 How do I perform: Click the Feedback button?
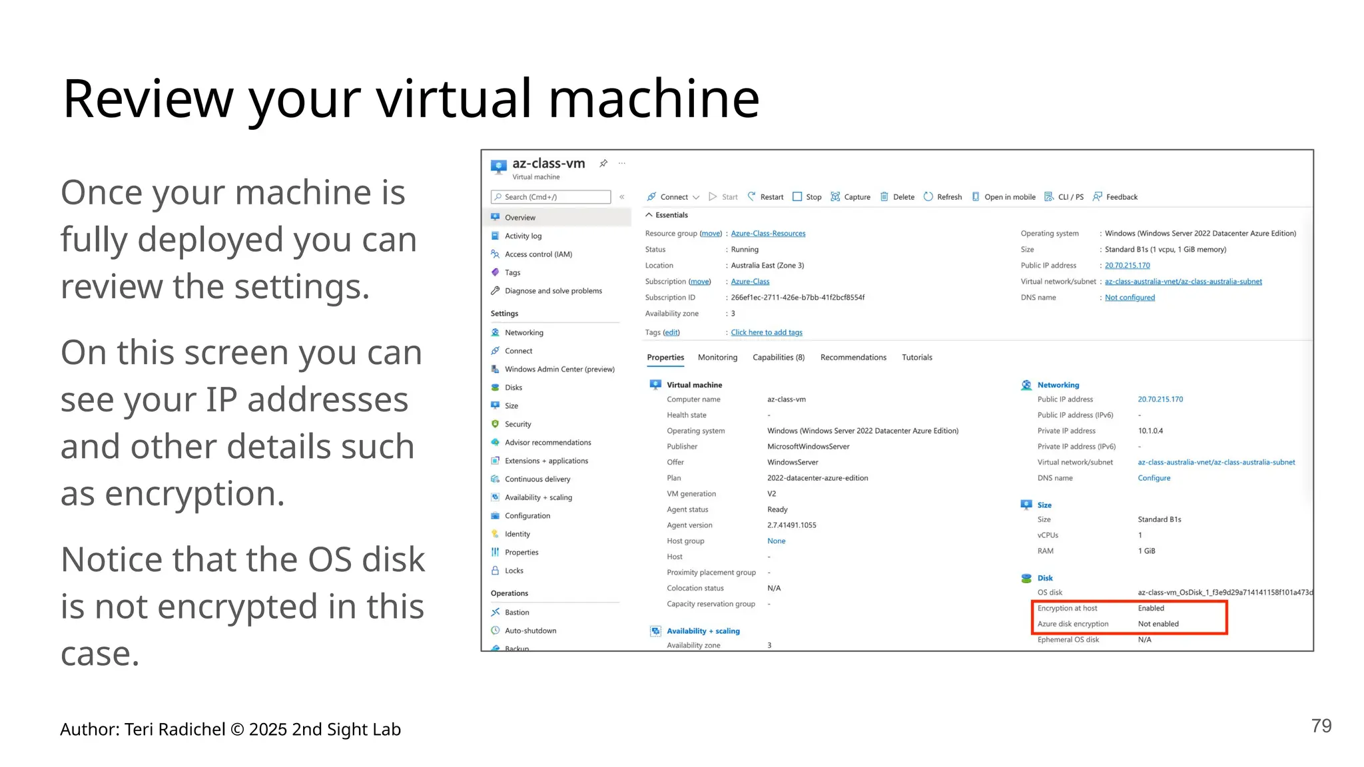(1115, 197)
